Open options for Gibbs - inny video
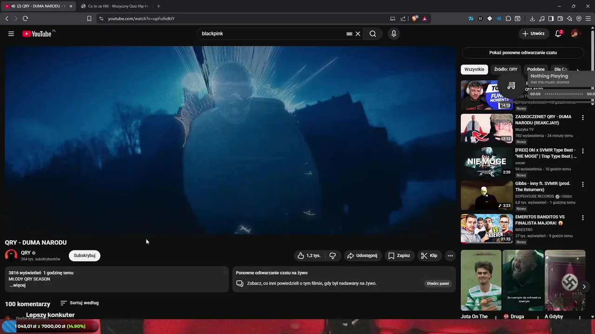 (582, 185)
